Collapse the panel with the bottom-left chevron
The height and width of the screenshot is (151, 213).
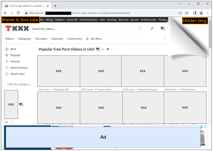7,122
